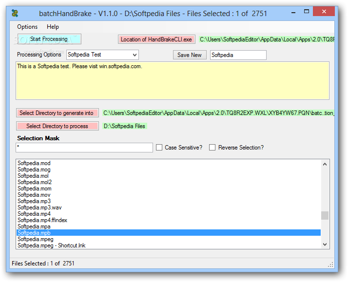
Task: Click the Files Selected status bar text
Action: pyautogui.click(x=43, y=263)
